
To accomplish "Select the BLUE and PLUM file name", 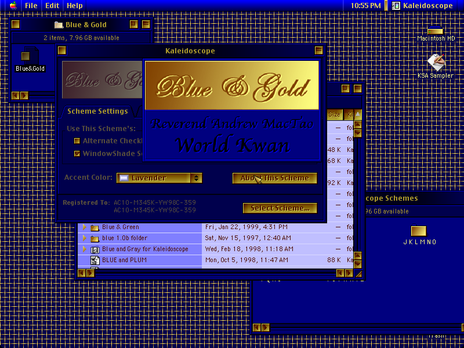I will point(124,260).
